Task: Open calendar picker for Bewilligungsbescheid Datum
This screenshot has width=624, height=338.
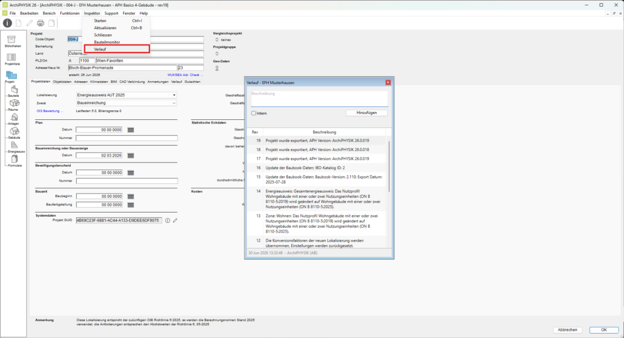Action: (x=130, y=172)
